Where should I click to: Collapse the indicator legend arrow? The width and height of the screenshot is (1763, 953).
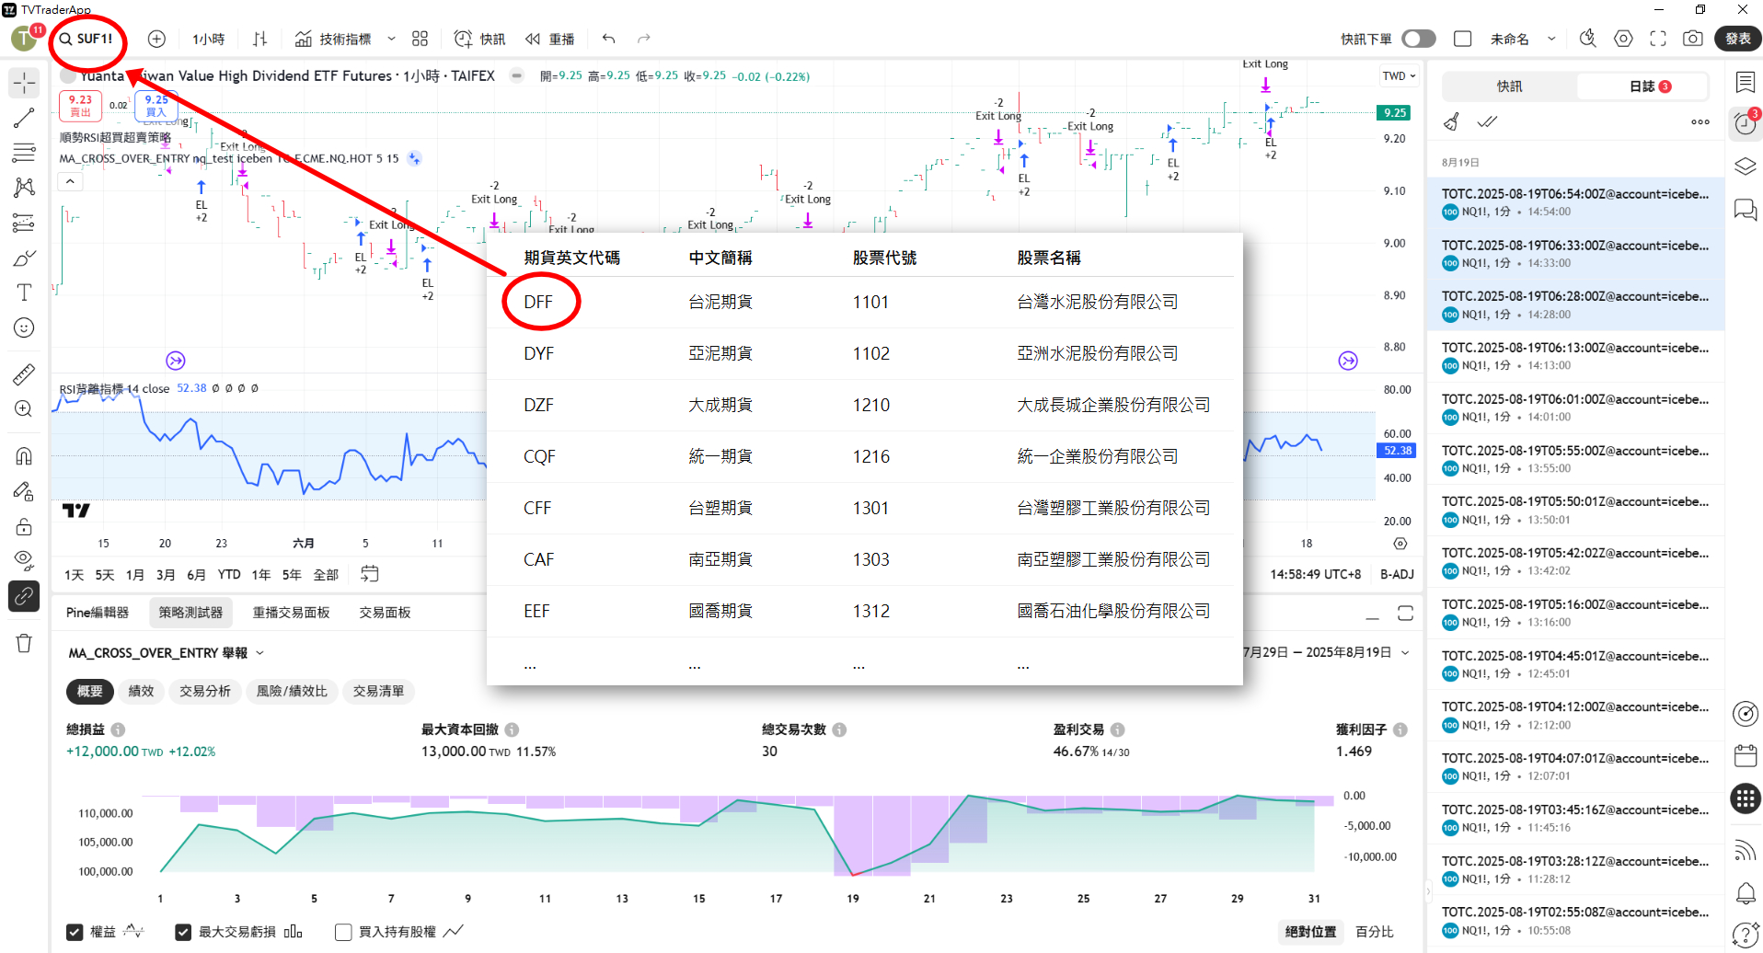70,182
